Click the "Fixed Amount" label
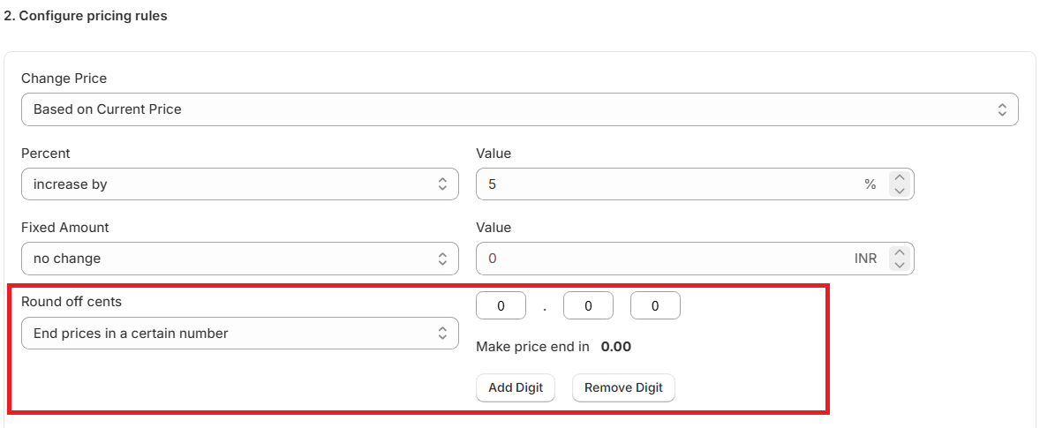The height and width of the screenshot is (428, 1055). (65, 228)
